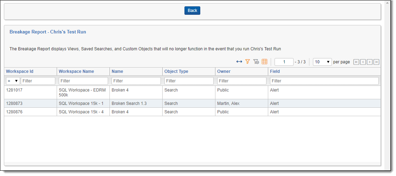The width and height of the screenshot is (396, 176).
Task: Click the resize columns double-arrow icon
Action: click(x=239, y=62)
